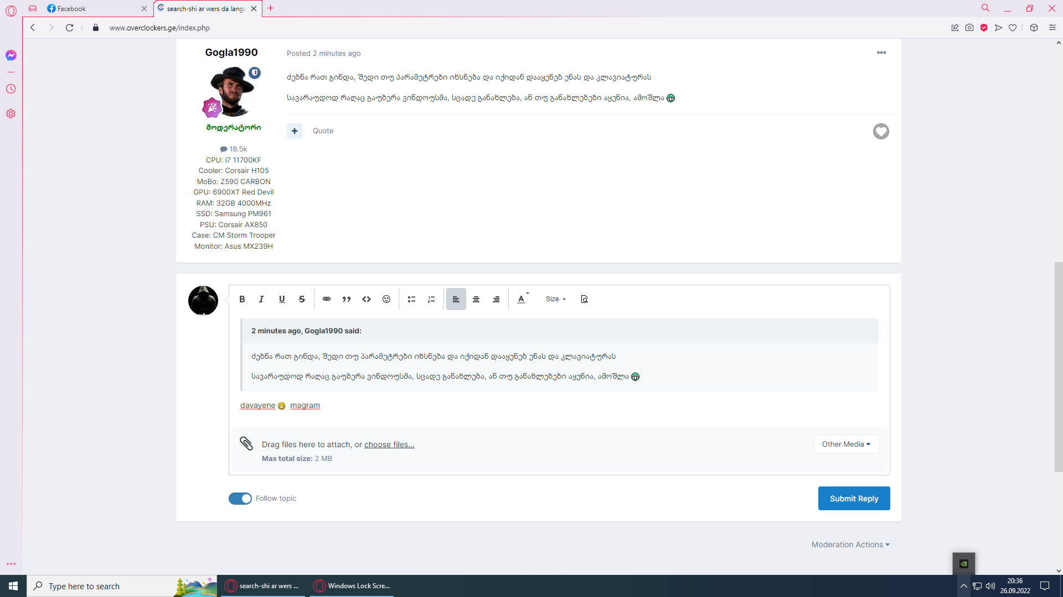Like the post with heart button
Viewport: 1063px width, 597px height.
coord(881,132)
